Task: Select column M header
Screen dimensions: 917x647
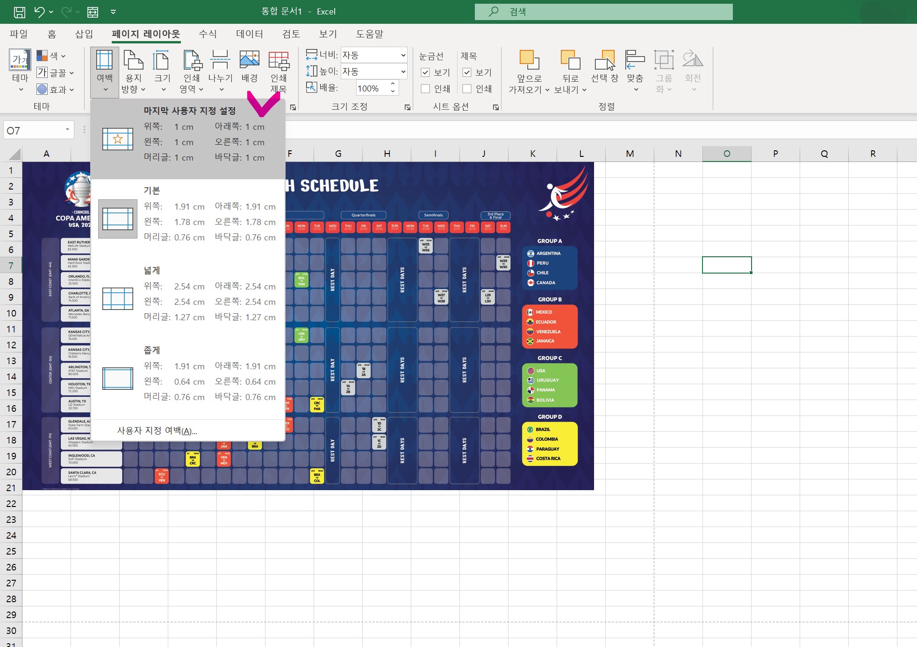Action: pyautogui.click(x=630, y=154)
